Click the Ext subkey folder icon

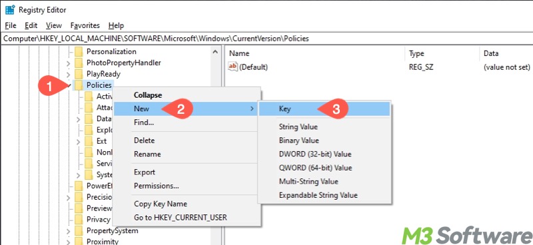[x=89, y=141]
